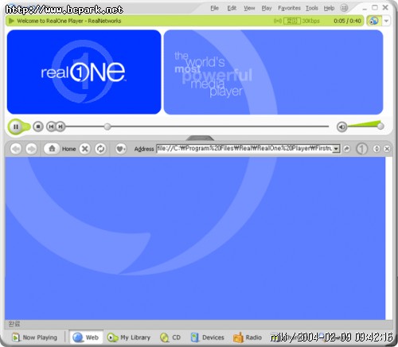Click the Address field
This screenshot has width=398, height=347.
click(244, 149)
